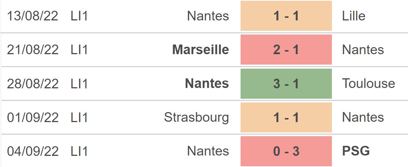Click the 1 - 1 score against Lille
Screen dimensions: 408x167
[286, 16]
